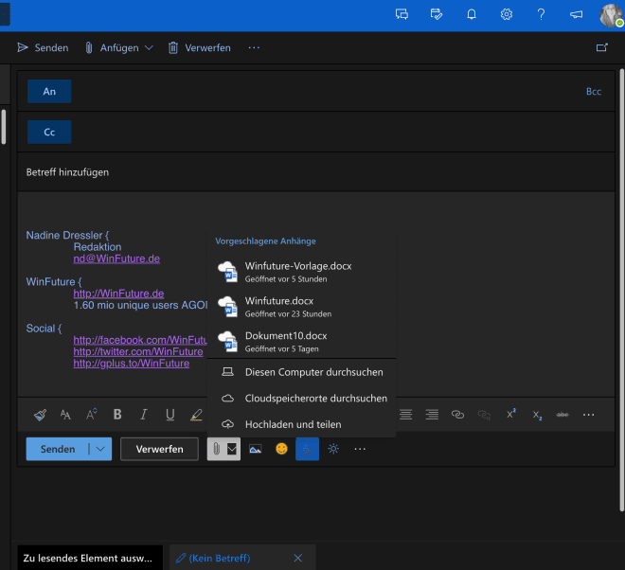Pop out the message in a new window
This screenshot has height=570, width=625.
pos(601,47)
